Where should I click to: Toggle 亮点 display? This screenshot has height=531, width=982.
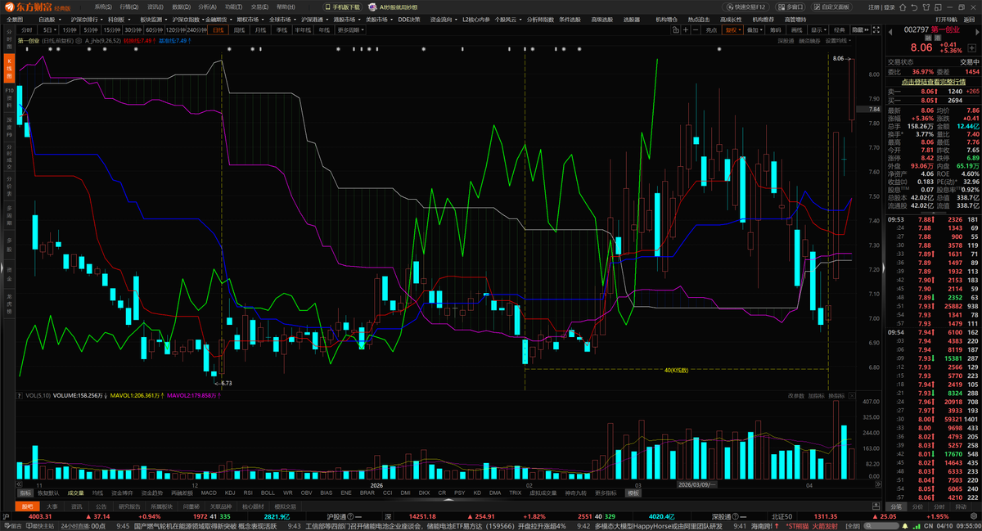pyautogui.click(x=711, y=30)
